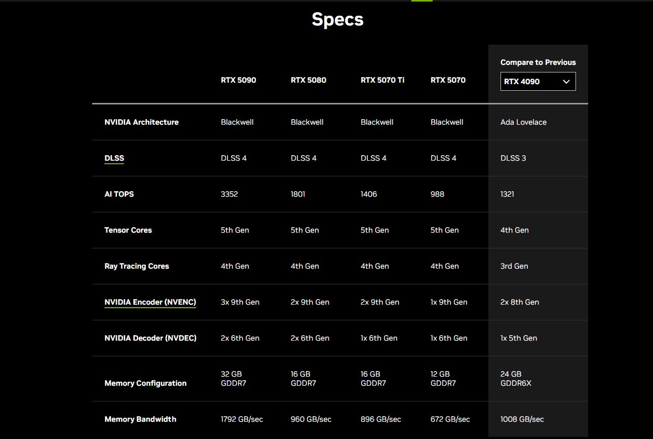Click the Ray Tracing Cores row label

(x=137, y=266)
